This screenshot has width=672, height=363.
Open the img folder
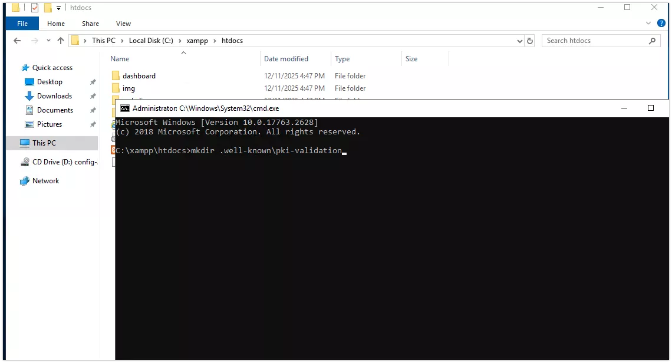[x=129, y=88]
